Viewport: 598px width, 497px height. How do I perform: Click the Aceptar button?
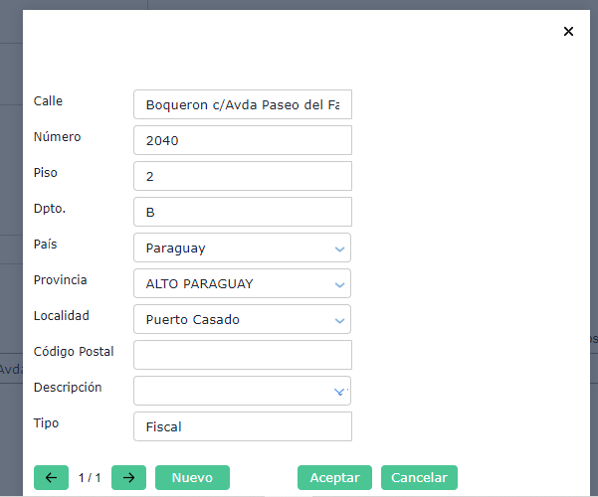[334, 478]
